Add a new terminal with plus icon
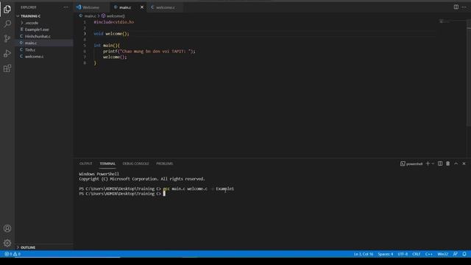 (428, 163)
